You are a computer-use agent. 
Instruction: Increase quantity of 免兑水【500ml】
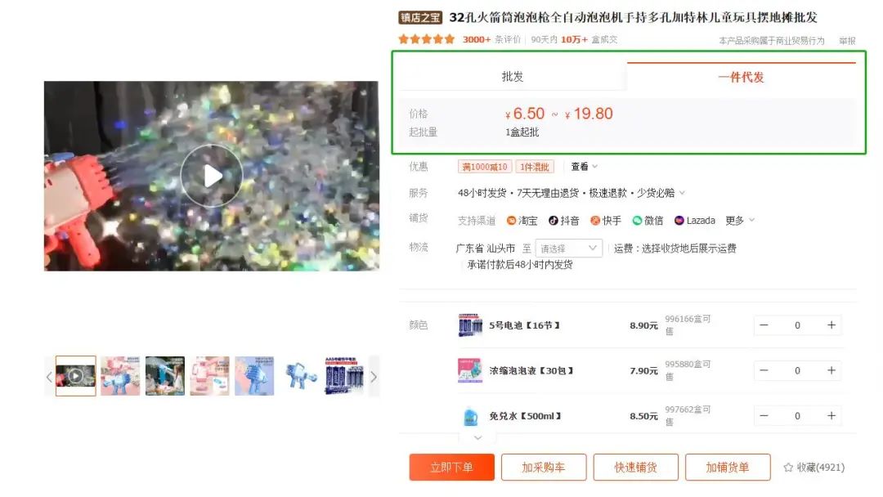tap(831, 416)
